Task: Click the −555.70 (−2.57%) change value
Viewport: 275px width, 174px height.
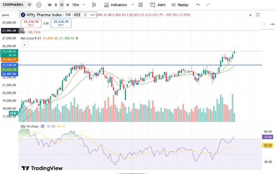Action: 177,15
